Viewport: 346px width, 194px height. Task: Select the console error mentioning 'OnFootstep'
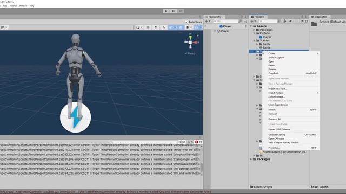pyautogui.click(x=101, y=169)
